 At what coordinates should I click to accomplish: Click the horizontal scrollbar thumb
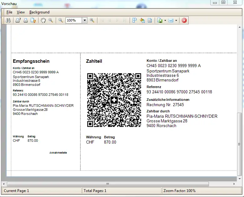[108, 184]
